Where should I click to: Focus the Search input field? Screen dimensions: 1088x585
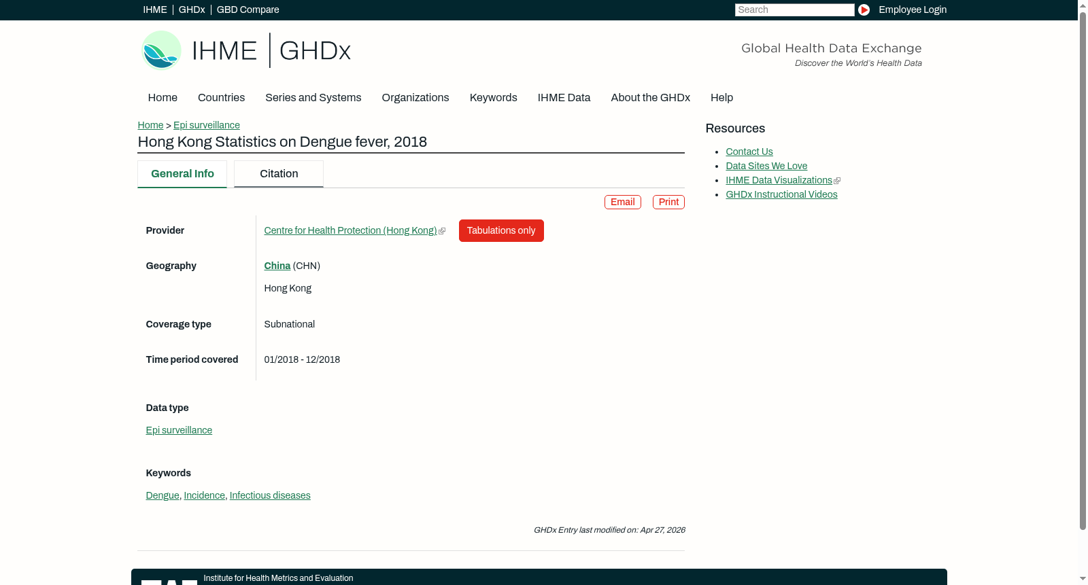(x=794, y=10)
